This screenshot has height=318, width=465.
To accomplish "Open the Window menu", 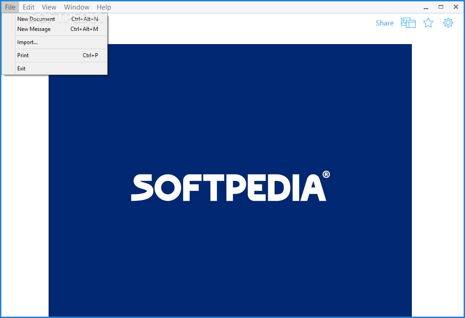I will 76,7.
